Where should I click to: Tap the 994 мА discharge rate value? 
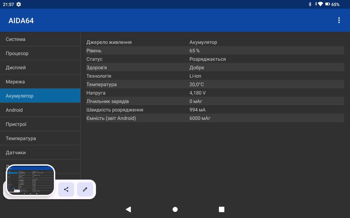(197, 110)
